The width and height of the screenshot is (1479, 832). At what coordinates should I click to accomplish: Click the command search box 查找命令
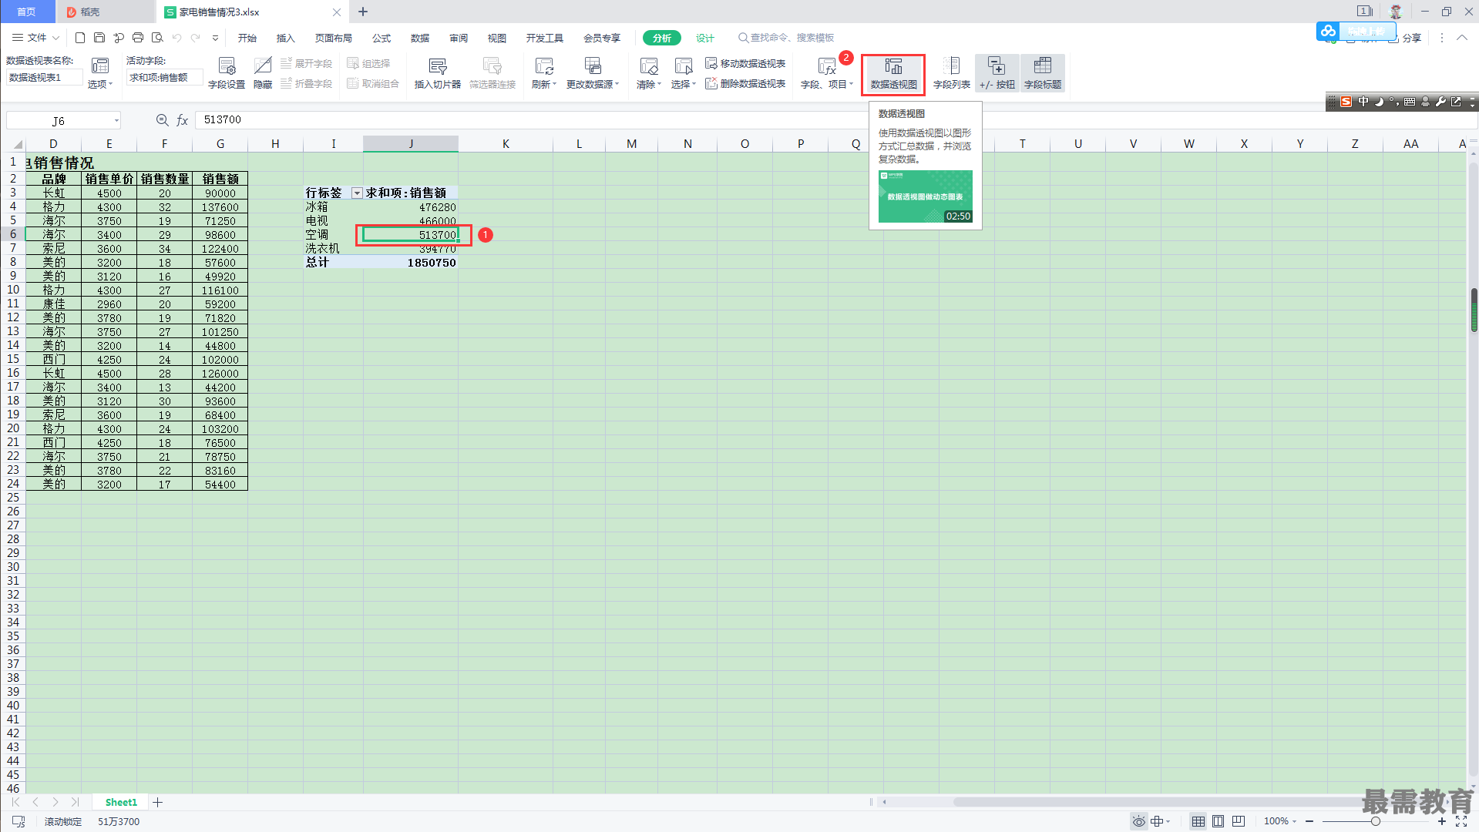pos(786,38)
